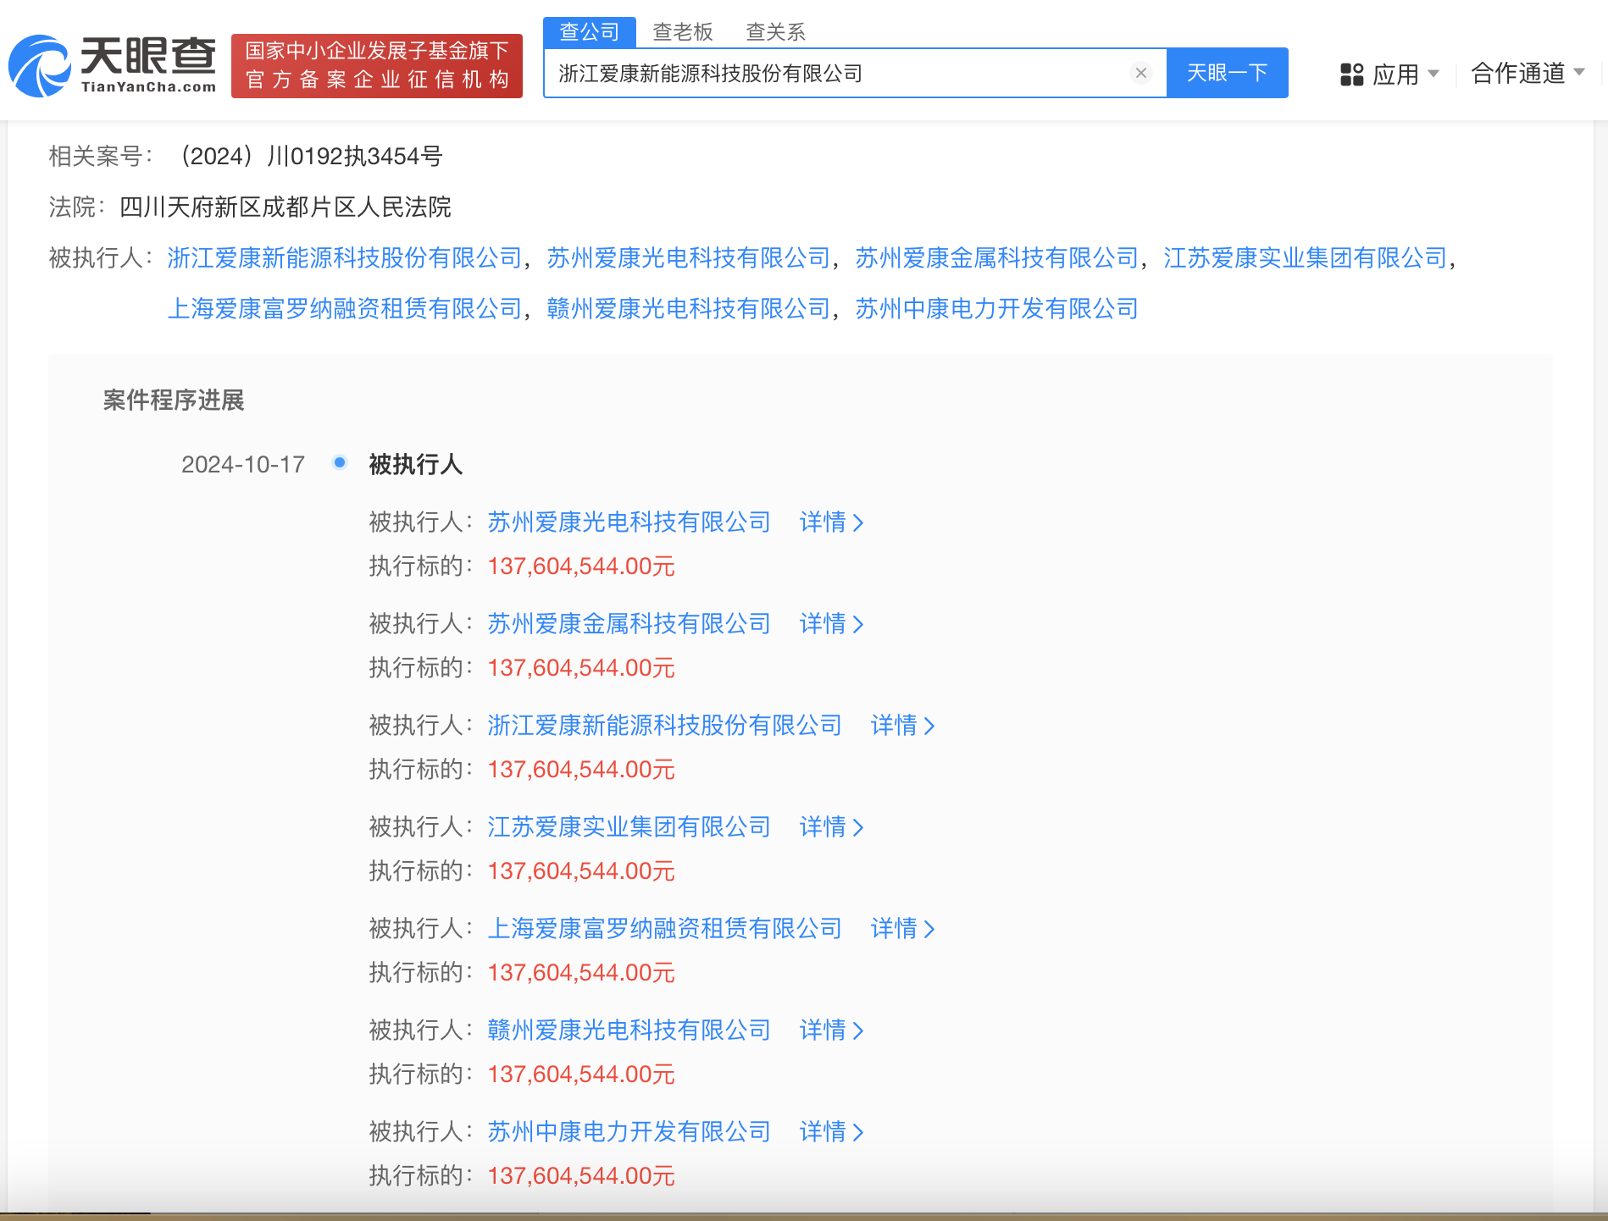Expand the 合作通道 dropdown arrow
Screen dimensions: 1608x1221
pos(1581,74)
